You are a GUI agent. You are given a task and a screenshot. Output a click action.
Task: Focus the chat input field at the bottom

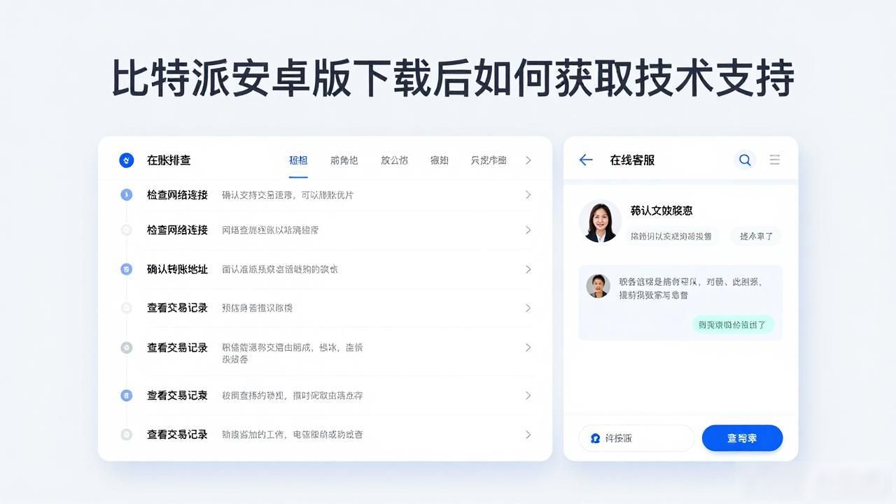coord(636,438)
